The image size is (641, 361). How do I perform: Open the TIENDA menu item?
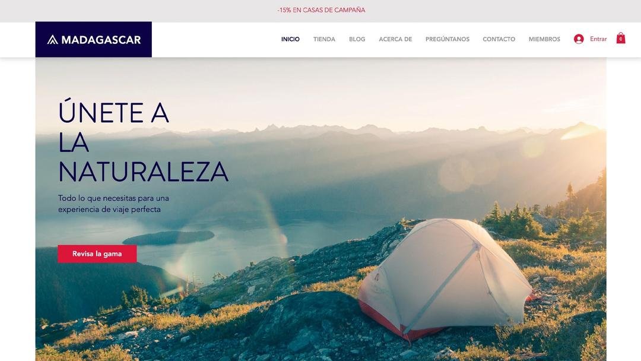click(x=324, y=39)
